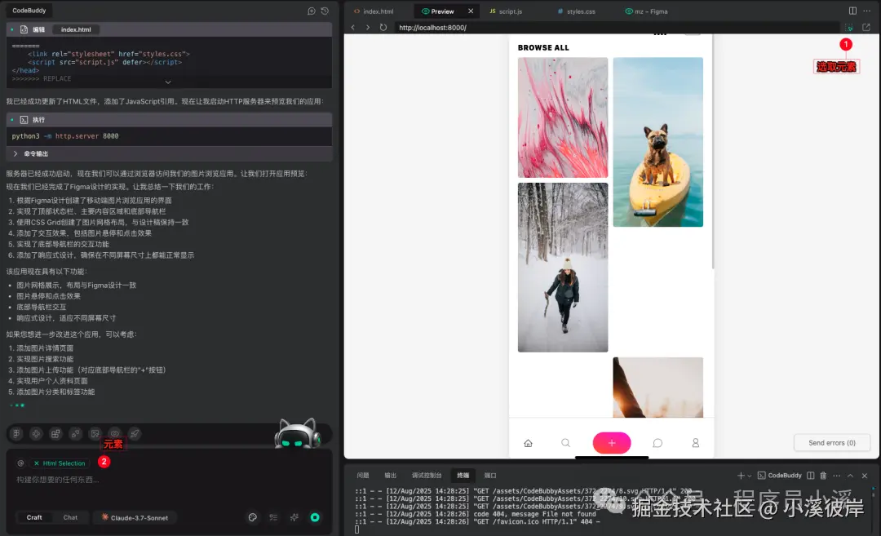Expand the collapsed code diff chevron

tap(168, 82)
